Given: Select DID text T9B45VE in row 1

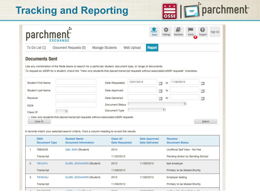Looking at the screenshot, I should [42, 150].
